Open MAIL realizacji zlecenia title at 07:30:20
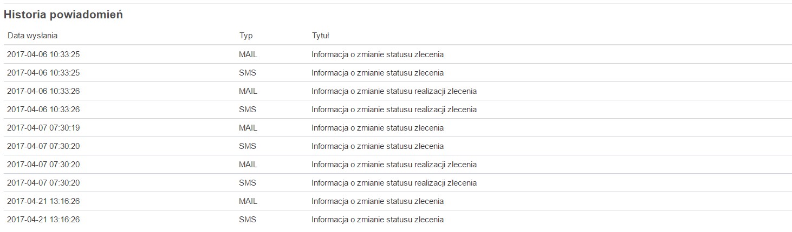792x232 pixels. [394, 165]
